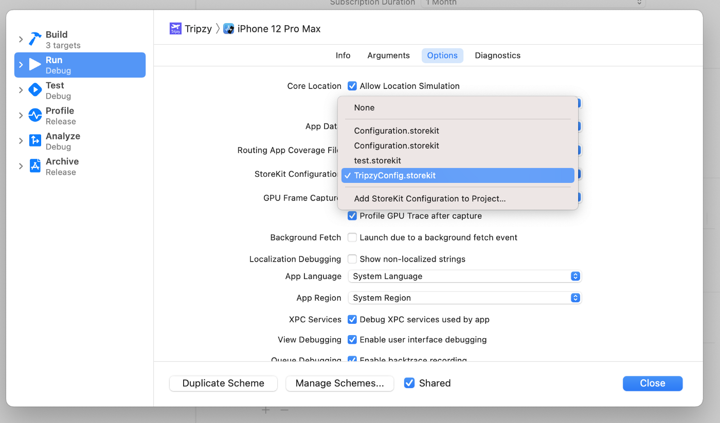Click Tripzy in the breadcrumb
720x423 pixels.
coord(199,29)
